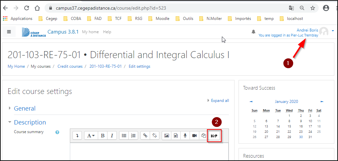This screenshot has height=161, width=338.
Task: Click the insert link icon
Action: [x=145, y=135]
